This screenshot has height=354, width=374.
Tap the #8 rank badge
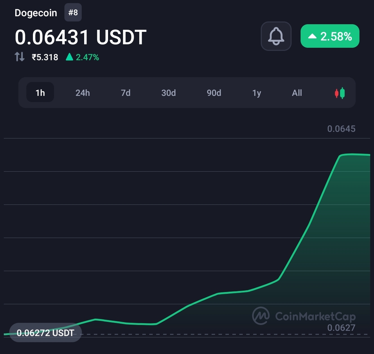[73, 12]
